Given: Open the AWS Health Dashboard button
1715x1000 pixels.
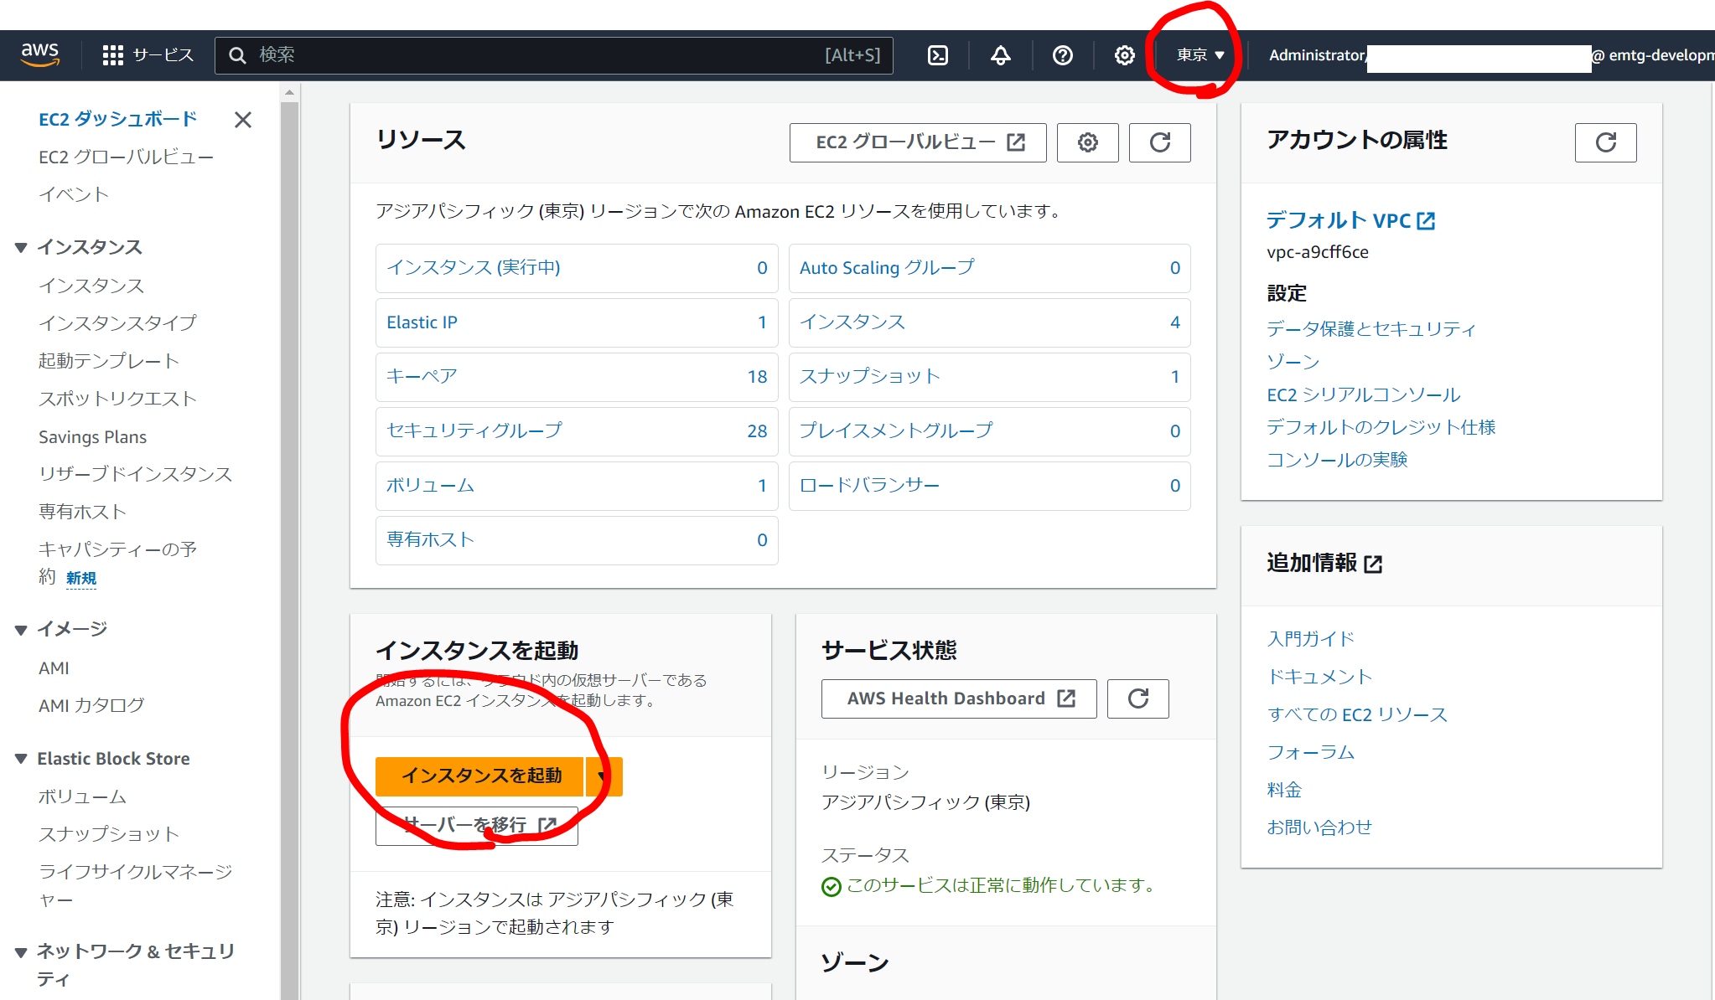Looking at the screenshot, I should [x=959, y=698].
